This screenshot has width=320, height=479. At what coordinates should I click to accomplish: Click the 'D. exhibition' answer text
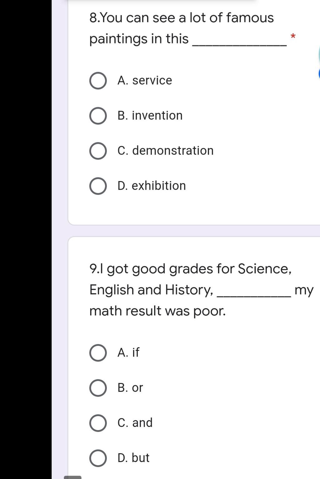pyautogui.click(x=152, y=186)
